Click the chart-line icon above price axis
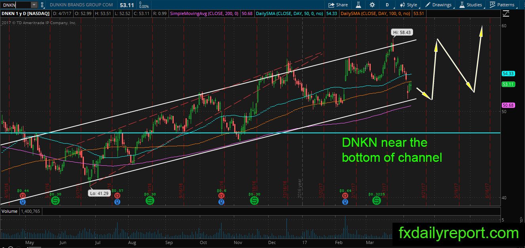This screenshot has width=525, height=248. (x=506, y=13)
